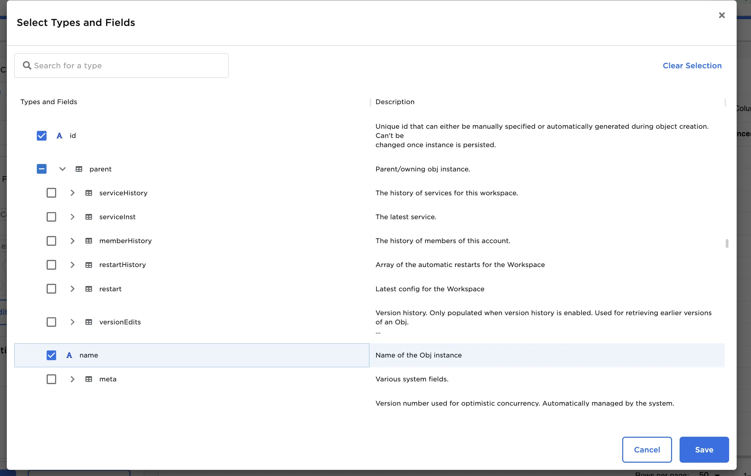This screenshot has width=751, height=476.
Task: Uncheck the name field checkbox
Action: click(x=51, y=355)
